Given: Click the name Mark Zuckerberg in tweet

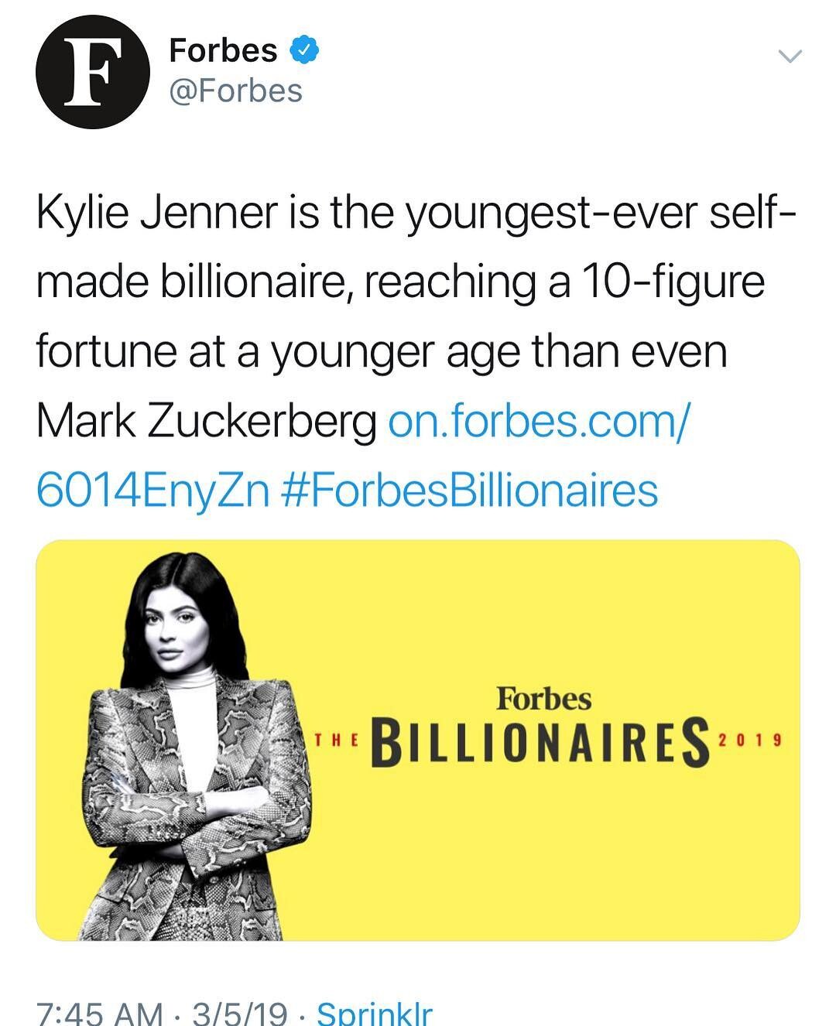Looking at the screenshot, I should [x=207, y=422].
